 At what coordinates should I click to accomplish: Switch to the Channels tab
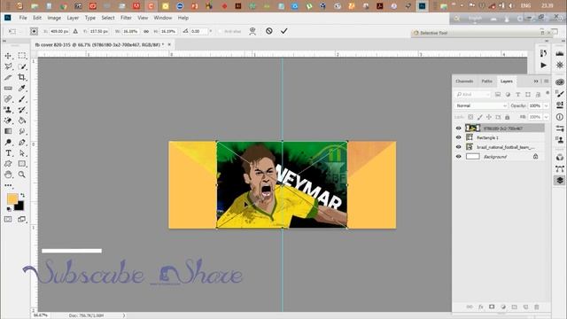point(464,81)
